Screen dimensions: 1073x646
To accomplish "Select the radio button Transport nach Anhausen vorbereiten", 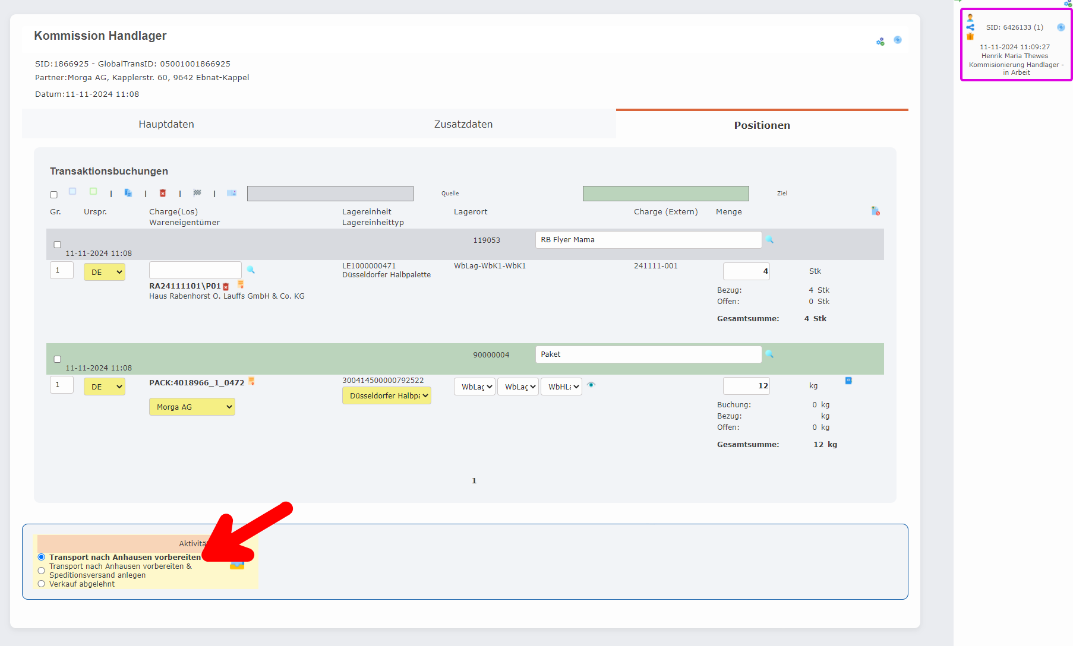I will click(x=41, y=557).
